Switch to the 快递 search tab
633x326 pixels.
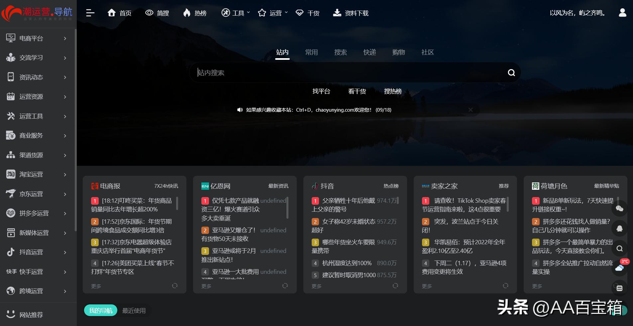point(369,52)
